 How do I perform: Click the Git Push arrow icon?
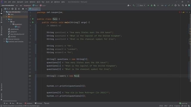(x=172, y=5)
